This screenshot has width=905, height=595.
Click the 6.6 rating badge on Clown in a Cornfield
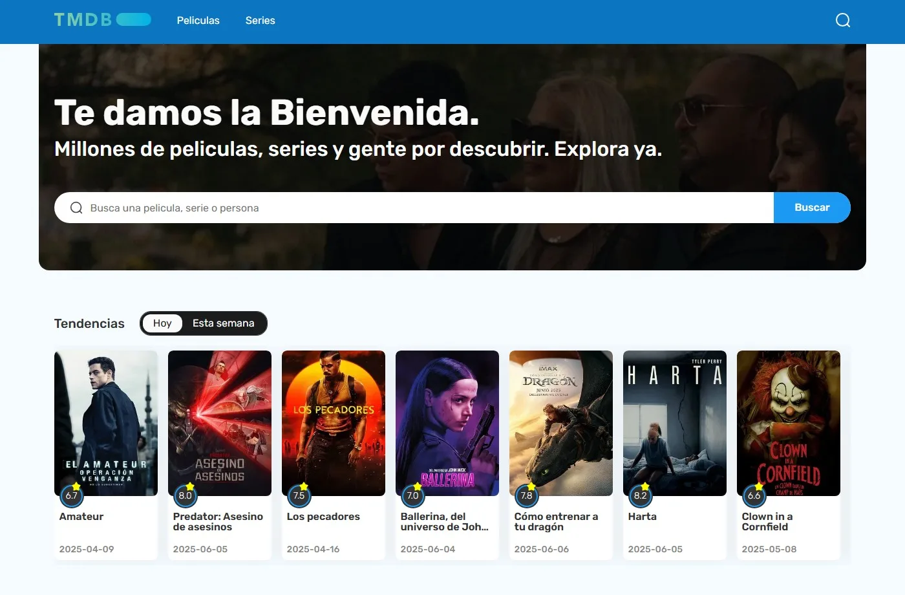[754, 495]
